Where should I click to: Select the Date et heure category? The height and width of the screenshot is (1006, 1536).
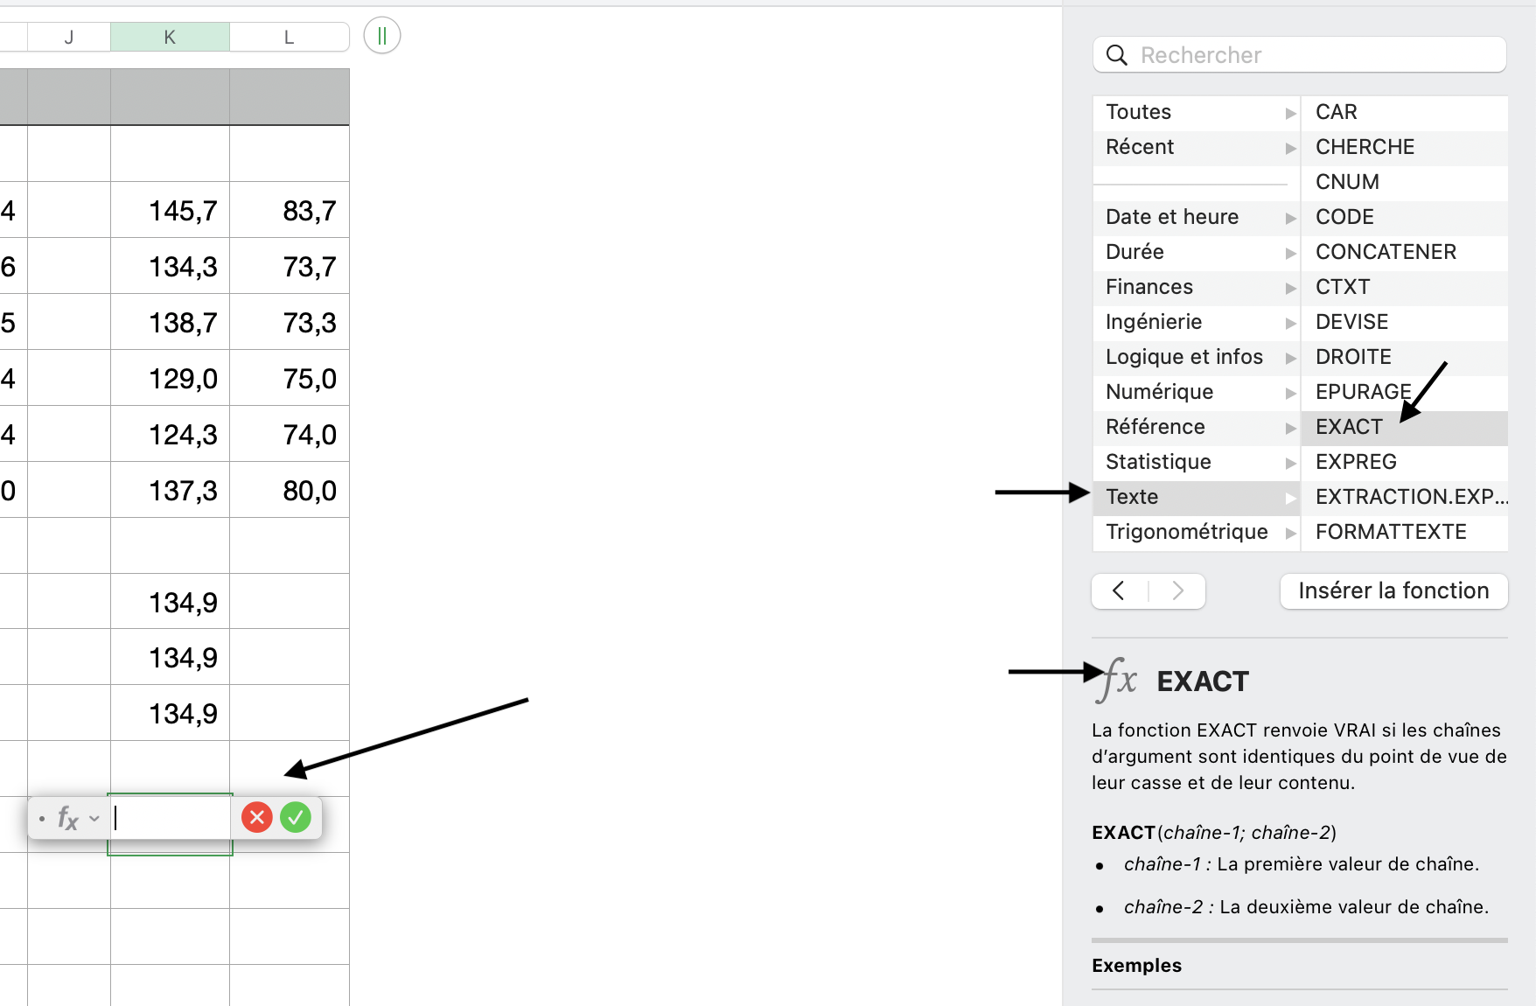(1171, 217)
